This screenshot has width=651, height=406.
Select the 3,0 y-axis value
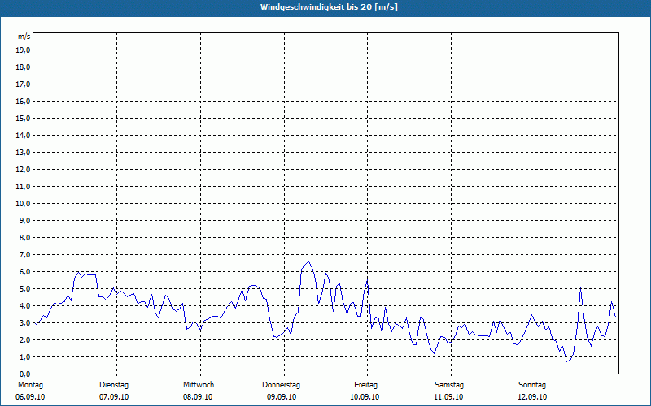25,322
